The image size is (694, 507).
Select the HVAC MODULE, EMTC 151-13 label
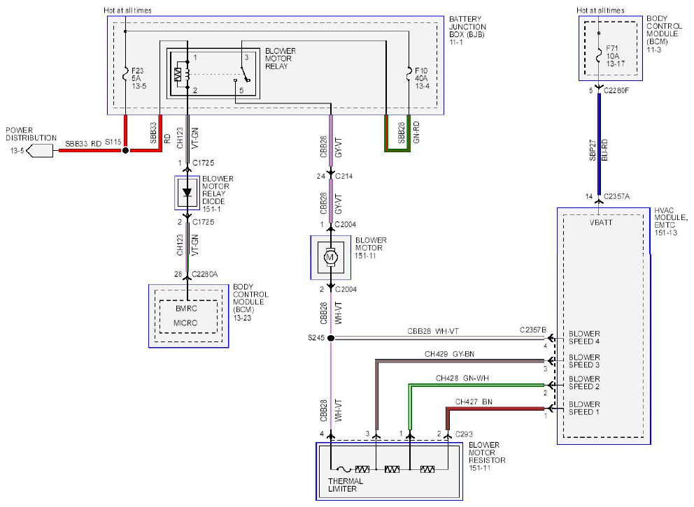(x=671, y=221)
